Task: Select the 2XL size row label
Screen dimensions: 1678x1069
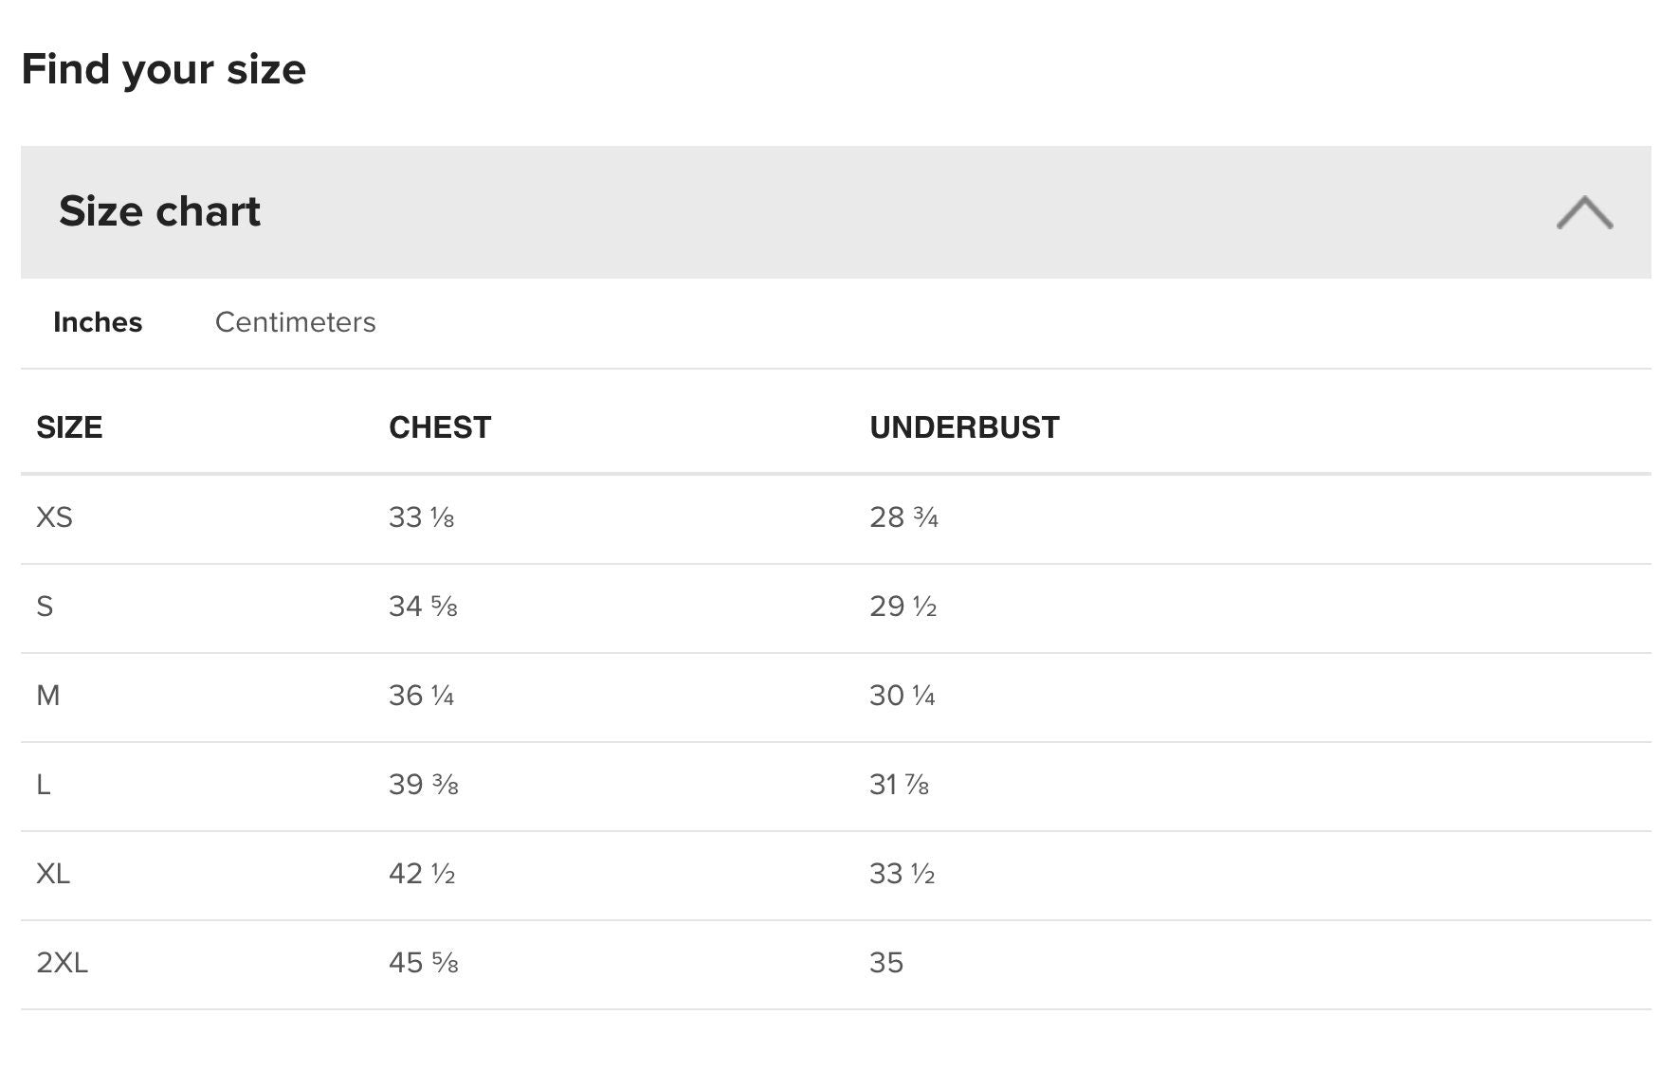Action: pyautogui.click(x=62, y=963)
